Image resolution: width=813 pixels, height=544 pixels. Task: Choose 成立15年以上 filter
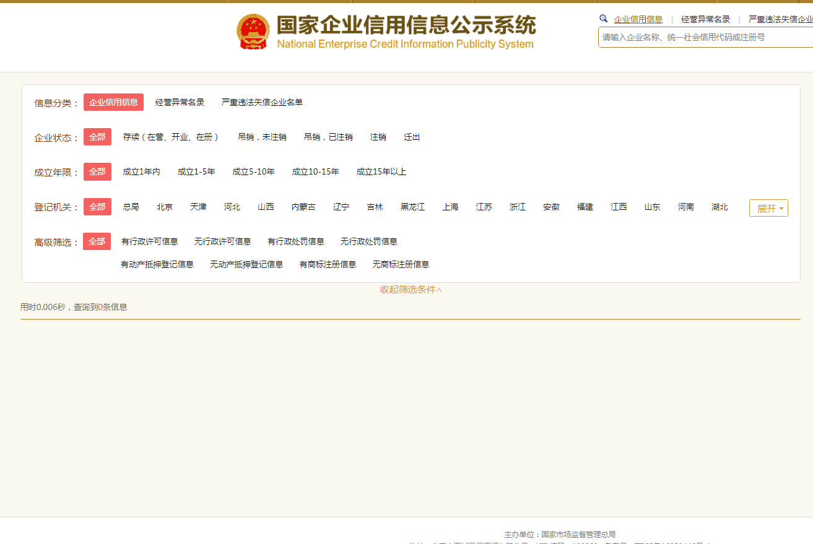(381, 171)
